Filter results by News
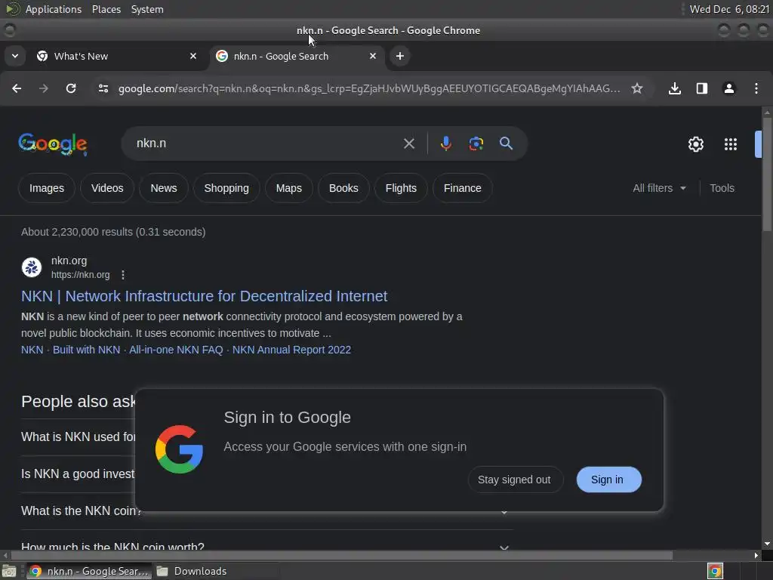Image resolution: width=773 pixels, height=580 pixels. (164, 188)
